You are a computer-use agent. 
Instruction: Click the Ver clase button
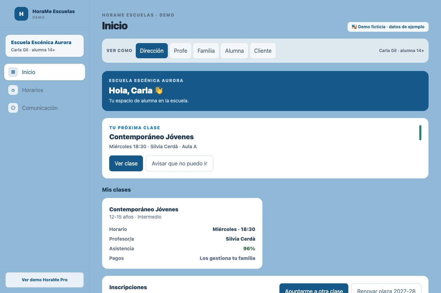tap(126, 163)
